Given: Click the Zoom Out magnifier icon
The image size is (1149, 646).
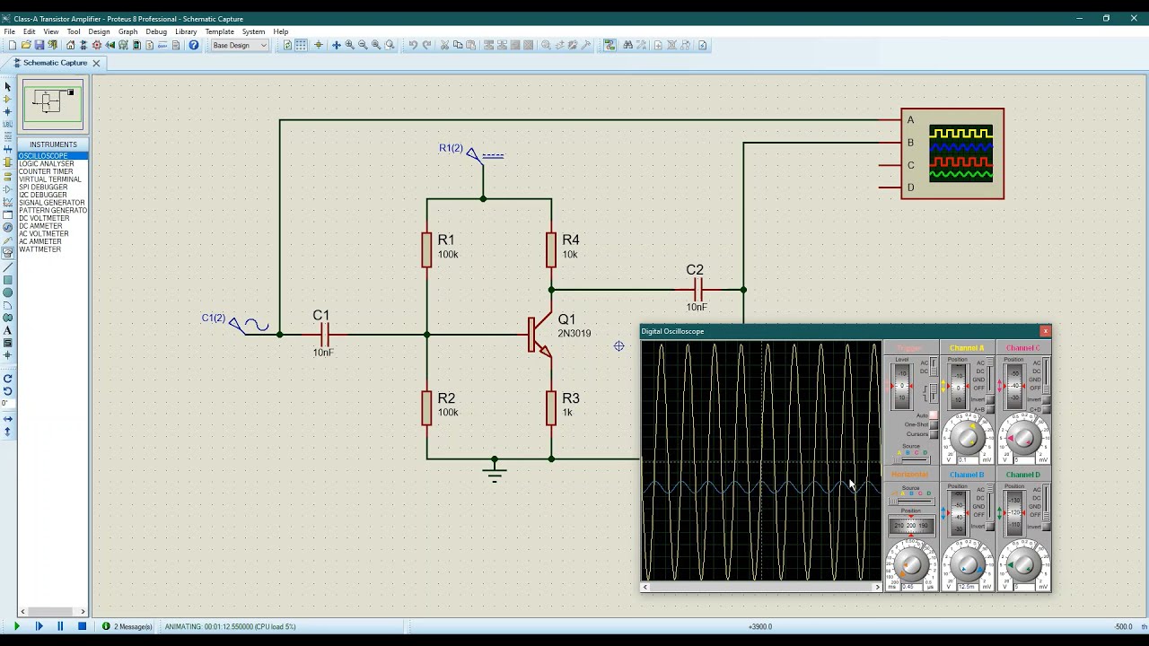Looking at the screenshot, I should [363, 45].
